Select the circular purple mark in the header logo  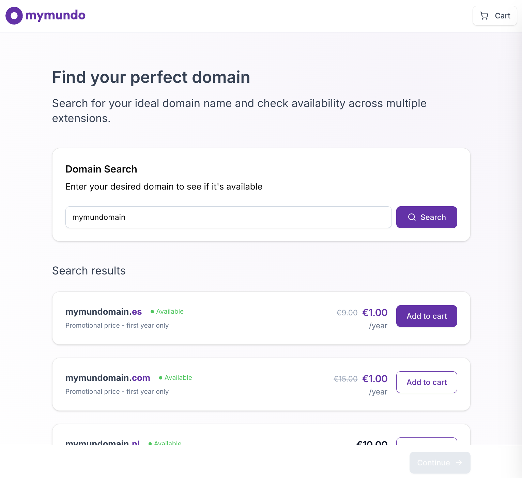coord(14,15)
